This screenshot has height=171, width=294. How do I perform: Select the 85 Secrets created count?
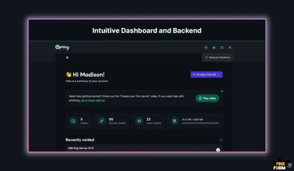[x=111, y=119]
